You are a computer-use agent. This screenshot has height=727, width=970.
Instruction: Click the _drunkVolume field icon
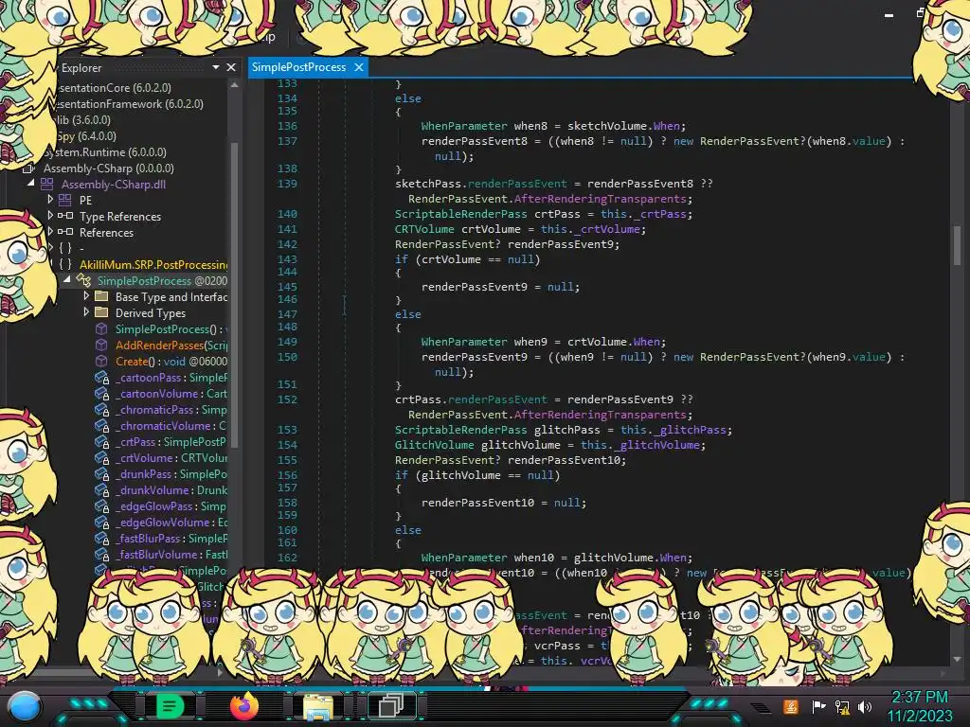pyautogui.click(x=101, y=489)
